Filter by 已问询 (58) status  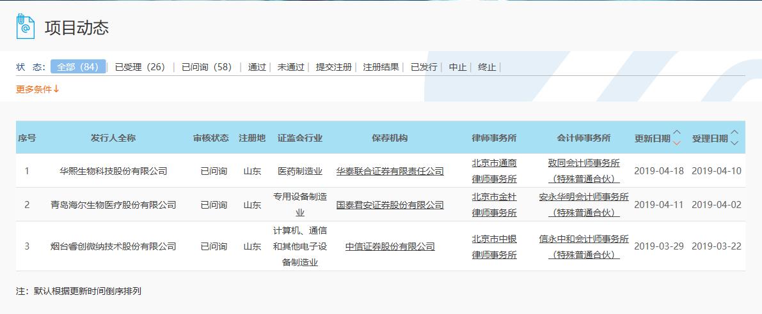click(207, 67)
